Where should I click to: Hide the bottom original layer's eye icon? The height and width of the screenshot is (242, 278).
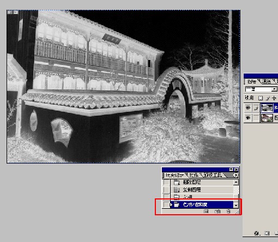pyautogui.click(x=247, y=118)
